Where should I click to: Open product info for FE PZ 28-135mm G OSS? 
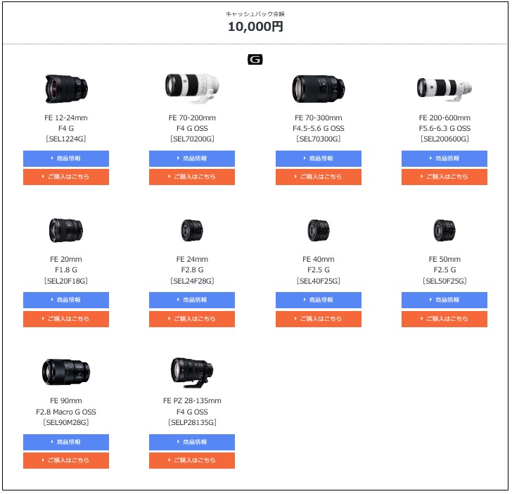(192, 442)
